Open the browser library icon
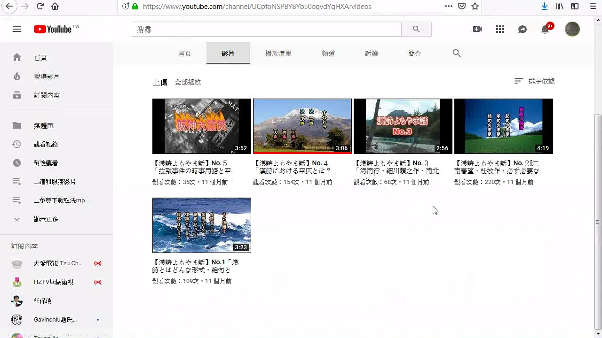This screenshot has width=602, height=338. (x=560, y=6)
